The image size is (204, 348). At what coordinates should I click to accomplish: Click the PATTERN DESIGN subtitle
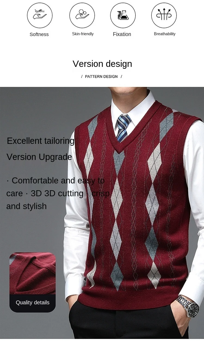click(x=101, y=76)
